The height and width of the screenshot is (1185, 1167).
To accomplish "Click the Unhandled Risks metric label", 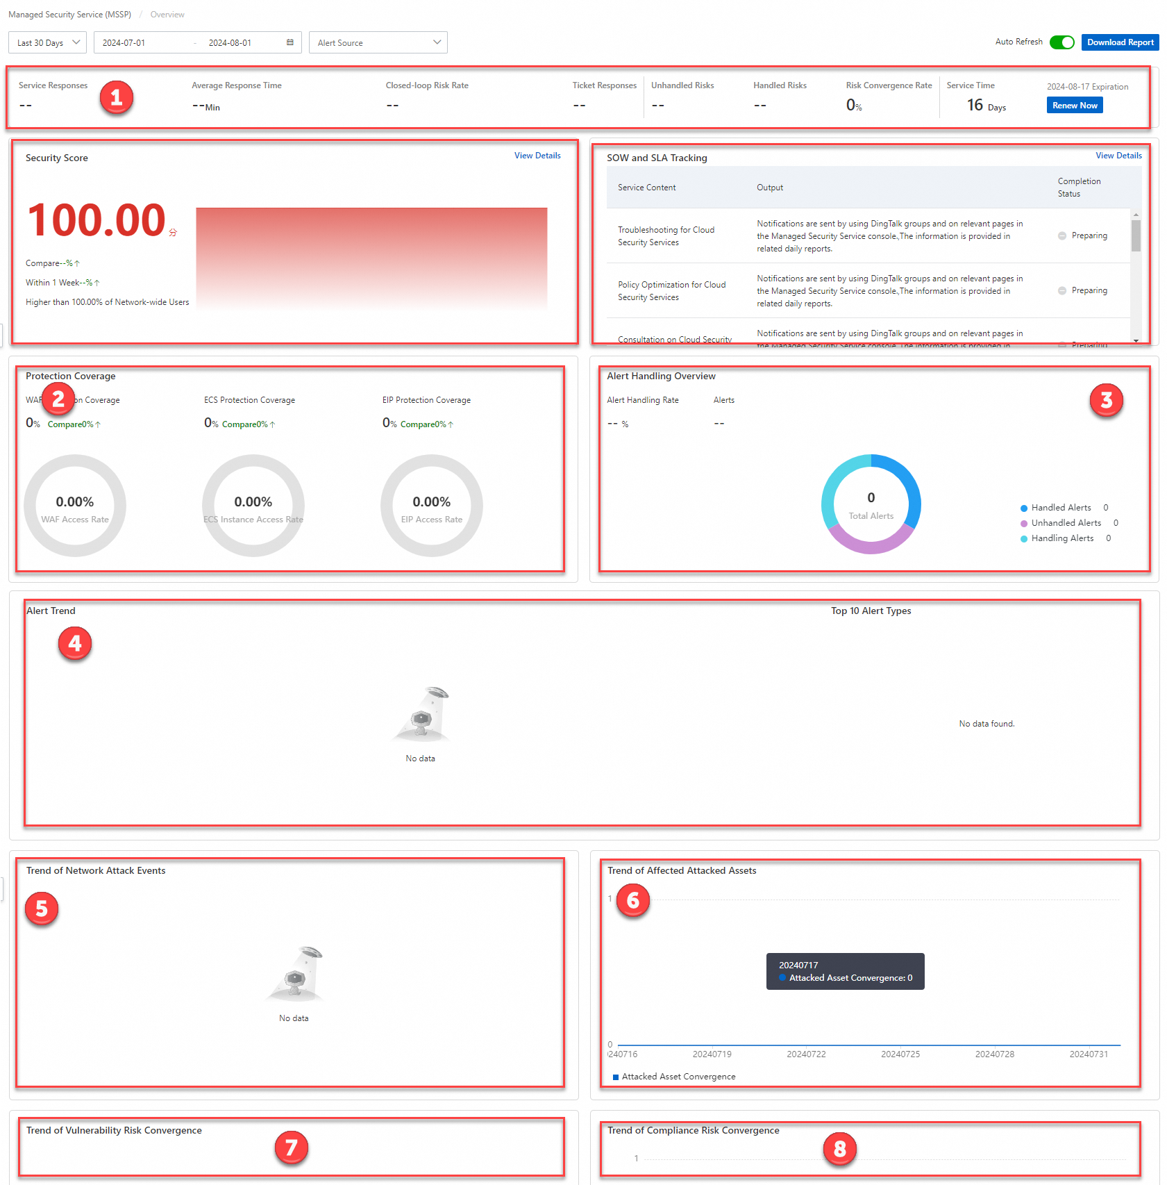I will click(x=682, y=85).
